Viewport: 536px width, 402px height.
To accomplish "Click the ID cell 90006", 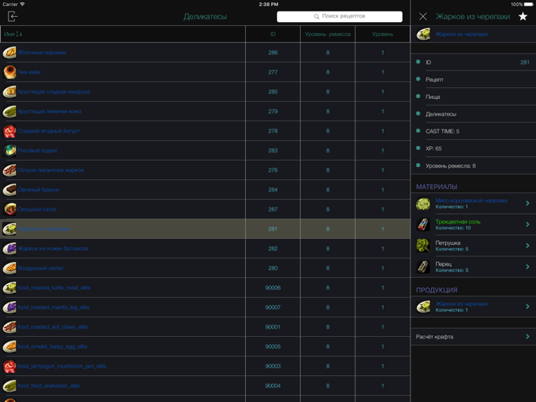I will tap(273, 288).
